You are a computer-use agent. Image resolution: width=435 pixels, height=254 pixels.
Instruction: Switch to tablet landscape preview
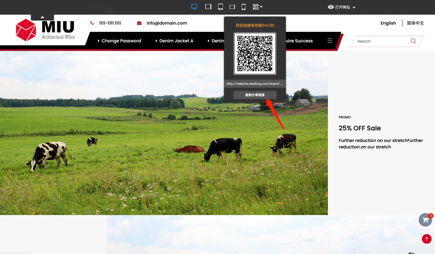(x=208, y=7)
